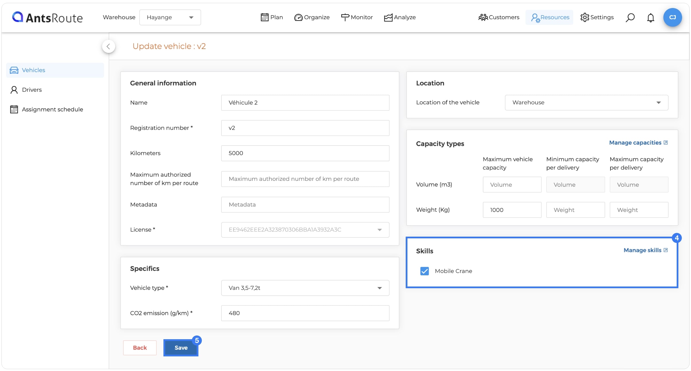This screenshot has height=371, width=691.
Task: Go to Customers section
Action: click(499, 17)
